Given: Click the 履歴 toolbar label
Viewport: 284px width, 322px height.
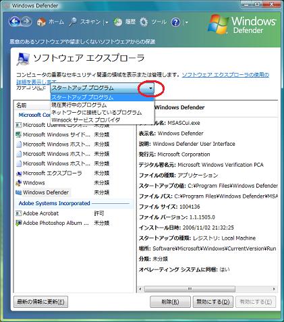Looking at the screenshot, I should click(x=130, y=22).
